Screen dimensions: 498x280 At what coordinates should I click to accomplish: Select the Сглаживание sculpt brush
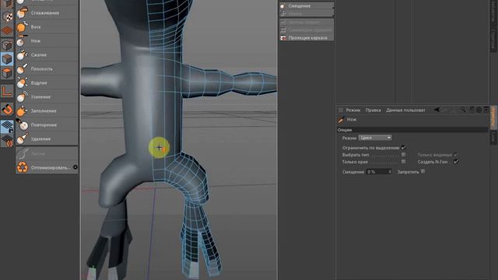click(x=47, y=13)
